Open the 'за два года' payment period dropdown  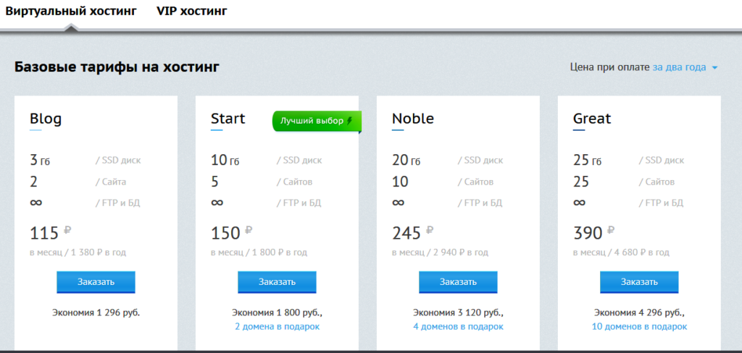coord(679,67)
